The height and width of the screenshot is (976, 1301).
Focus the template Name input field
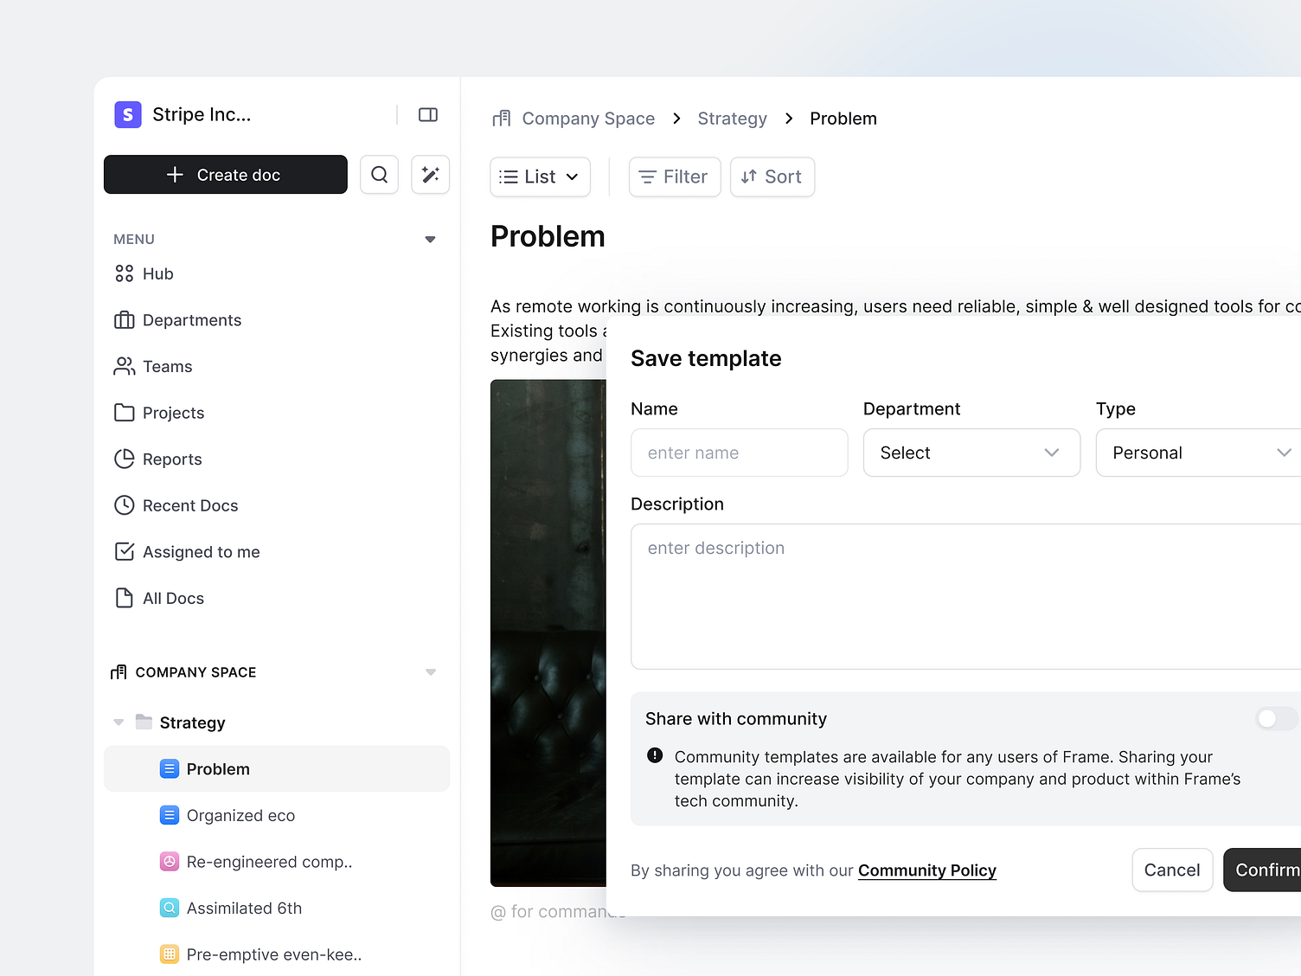point(739,453)
